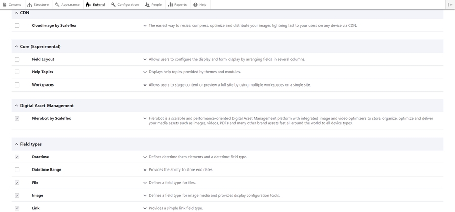Screen dimensions: 455x212
Task: Click the Structure hierarchy icon
Action: pyautogui.click(x=30, y=5)
